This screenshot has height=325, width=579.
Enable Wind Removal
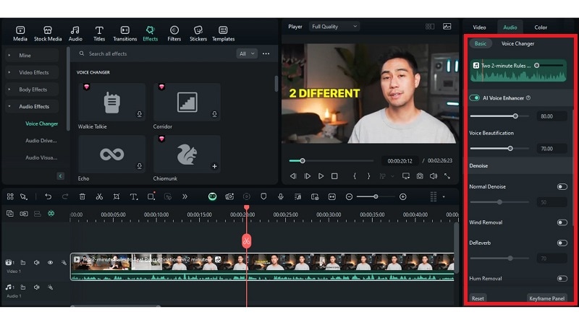tap(562, 222)
